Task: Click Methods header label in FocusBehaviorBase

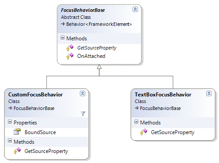Action: click(77, 39)
